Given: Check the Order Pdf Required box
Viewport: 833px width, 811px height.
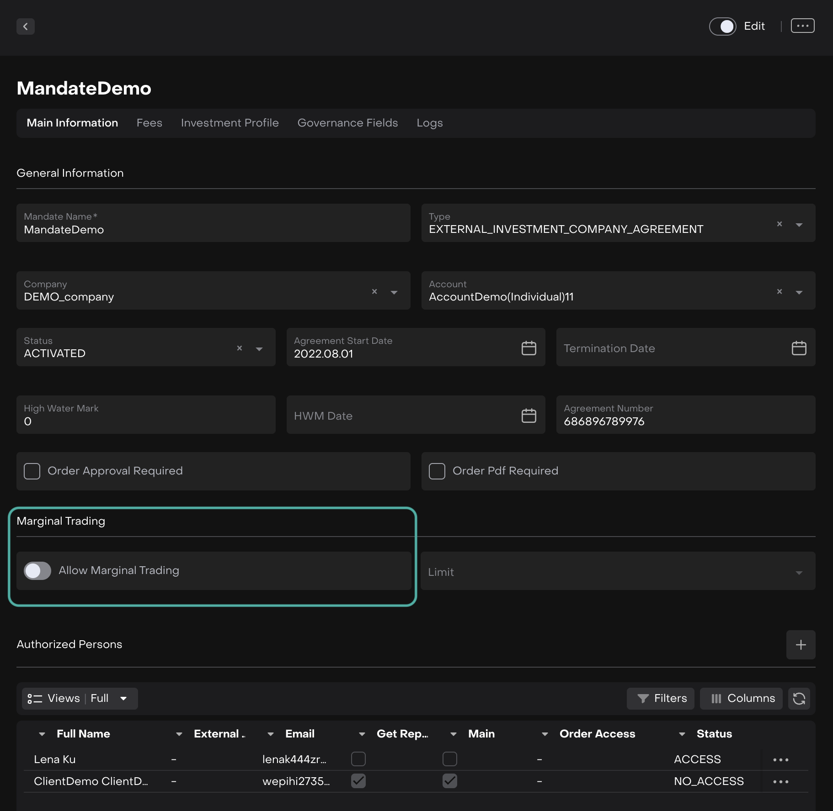Looking at the screenshot, I should [437, 471].
